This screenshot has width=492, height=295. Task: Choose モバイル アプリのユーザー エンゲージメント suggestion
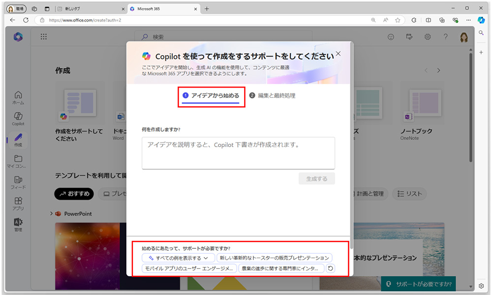pyautogui.click(x=189, y=268)
